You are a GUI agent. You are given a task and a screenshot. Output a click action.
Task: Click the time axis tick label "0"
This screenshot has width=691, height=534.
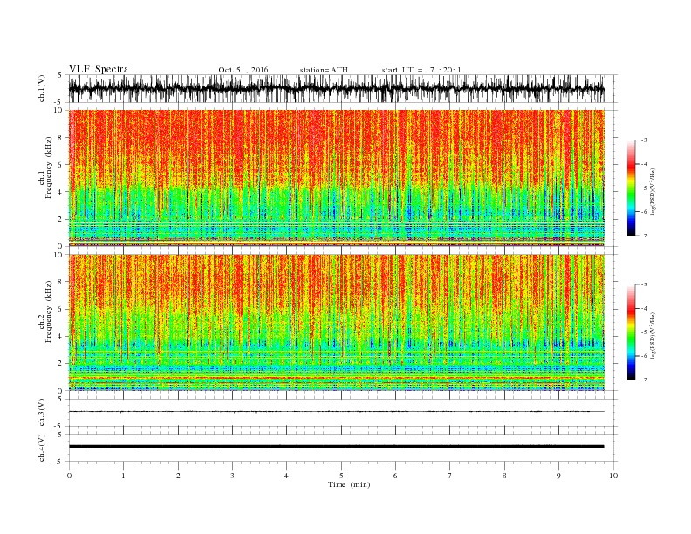pos(69,476)
